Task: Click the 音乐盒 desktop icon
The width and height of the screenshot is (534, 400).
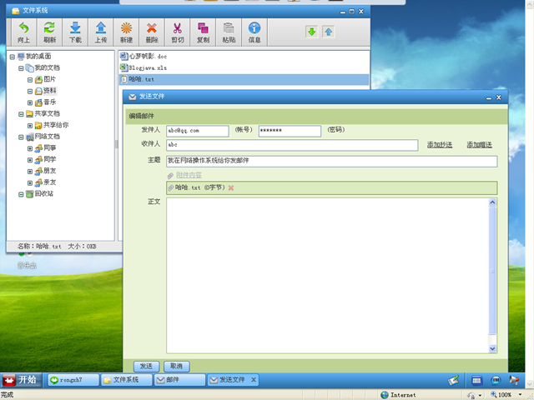Action: (27, 261)
